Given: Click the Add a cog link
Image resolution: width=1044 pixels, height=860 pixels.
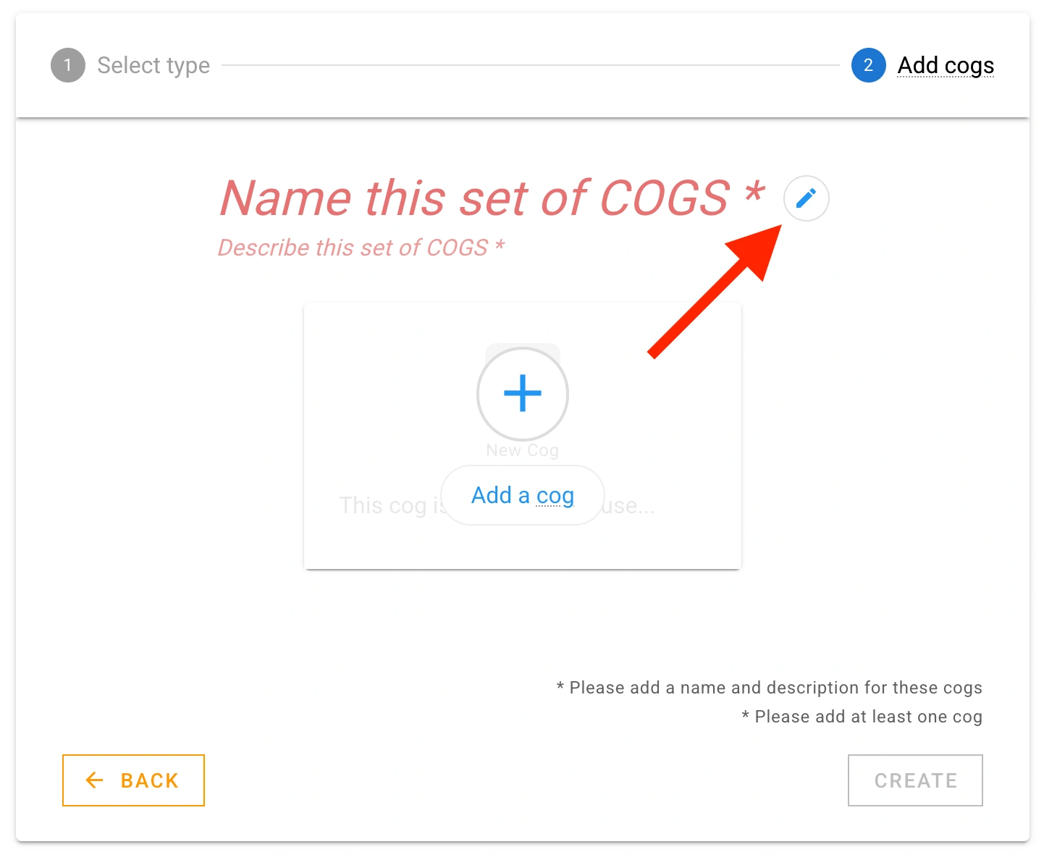Looking at the screenshot, I should coord(522,495).
